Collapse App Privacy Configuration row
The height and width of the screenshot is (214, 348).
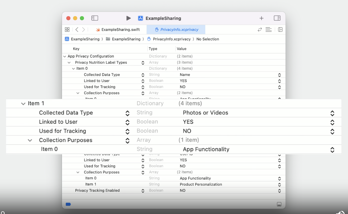(65, 56)
